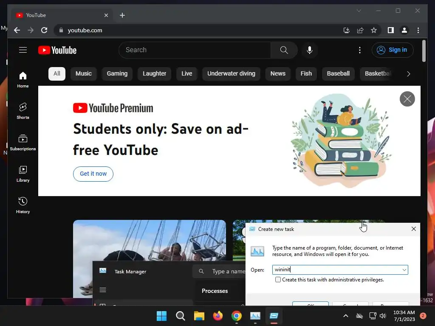Open notification badge showing 2
The height and width of the screenshot is (326, 435).
423,316
